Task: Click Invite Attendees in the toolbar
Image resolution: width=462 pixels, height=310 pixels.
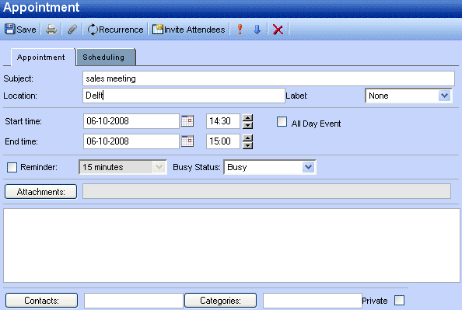Action: pos(188,30)
